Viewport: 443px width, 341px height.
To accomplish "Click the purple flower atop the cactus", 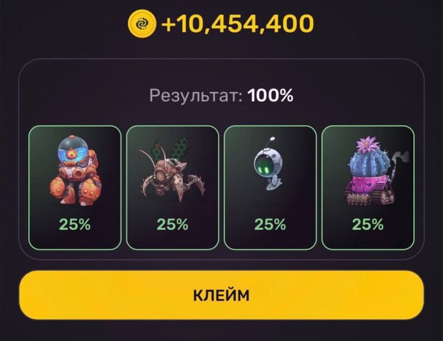I will (x=367, y=144).
